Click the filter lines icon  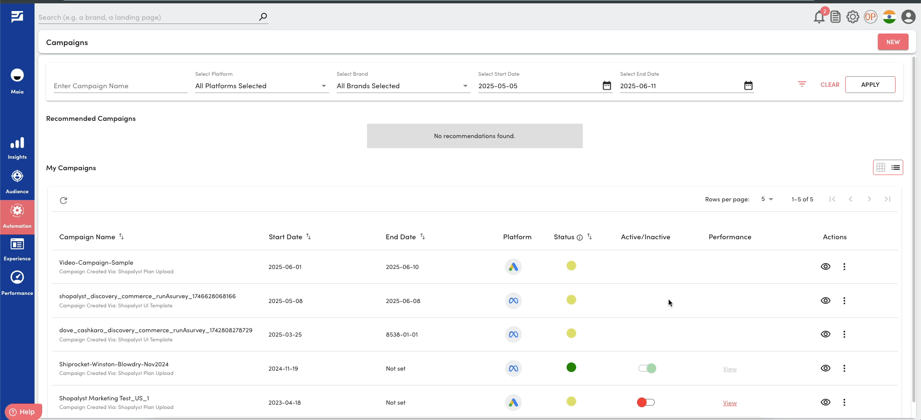802,84
